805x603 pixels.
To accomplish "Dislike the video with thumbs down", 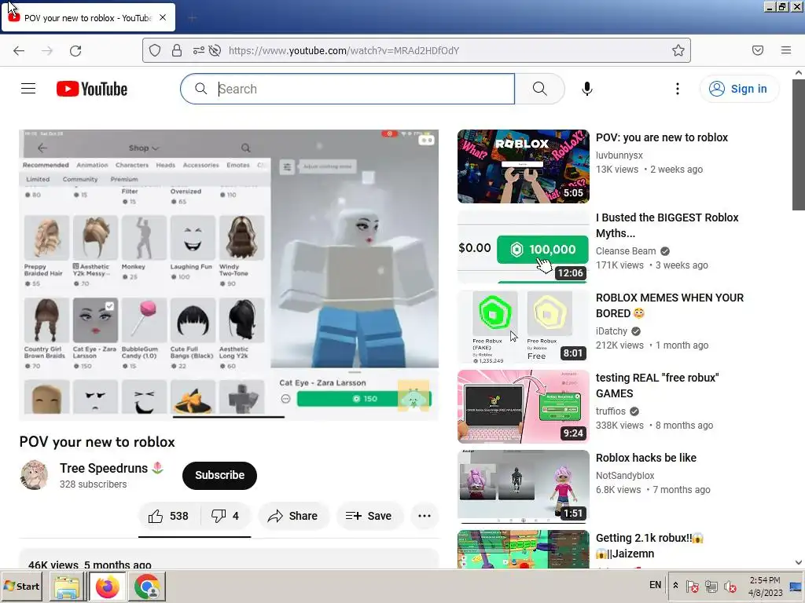I will 225,516.
